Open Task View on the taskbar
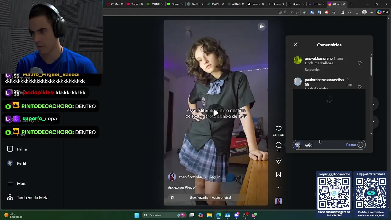 tap(192, 215)
